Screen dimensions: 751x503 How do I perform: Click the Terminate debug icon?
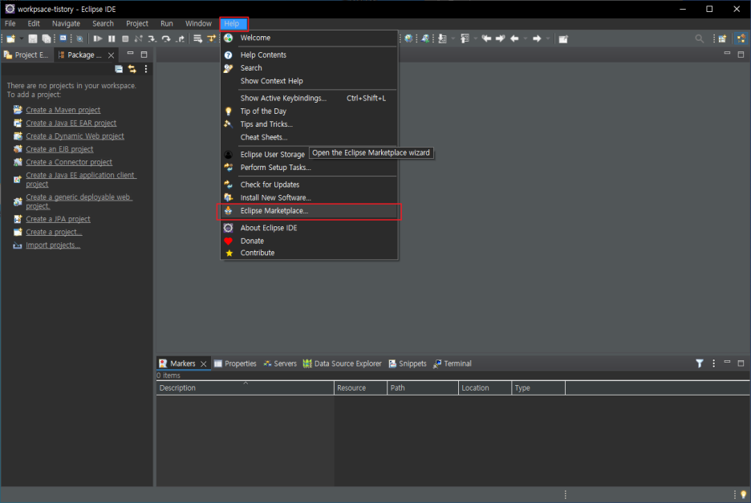[125, 39]
